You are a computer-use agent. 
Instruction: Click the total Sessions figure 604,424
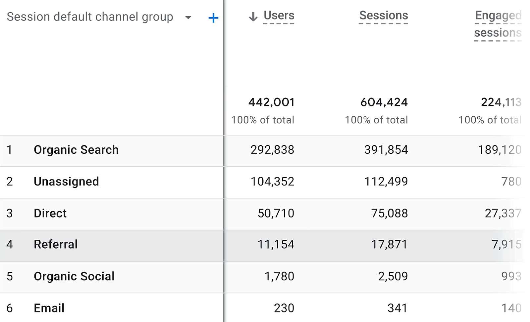coord(384,102)
